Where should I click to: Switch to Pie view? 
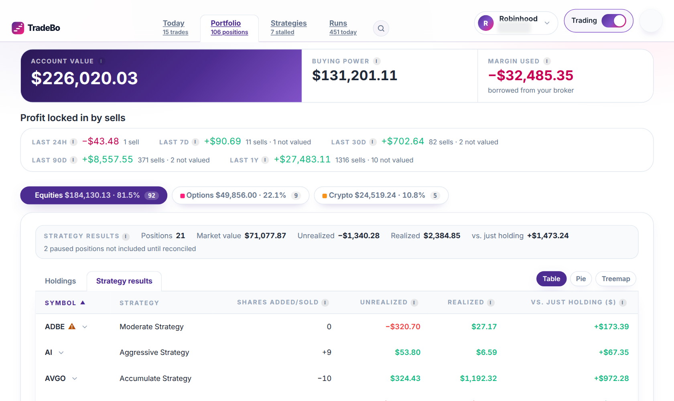(x=581, y=279)
